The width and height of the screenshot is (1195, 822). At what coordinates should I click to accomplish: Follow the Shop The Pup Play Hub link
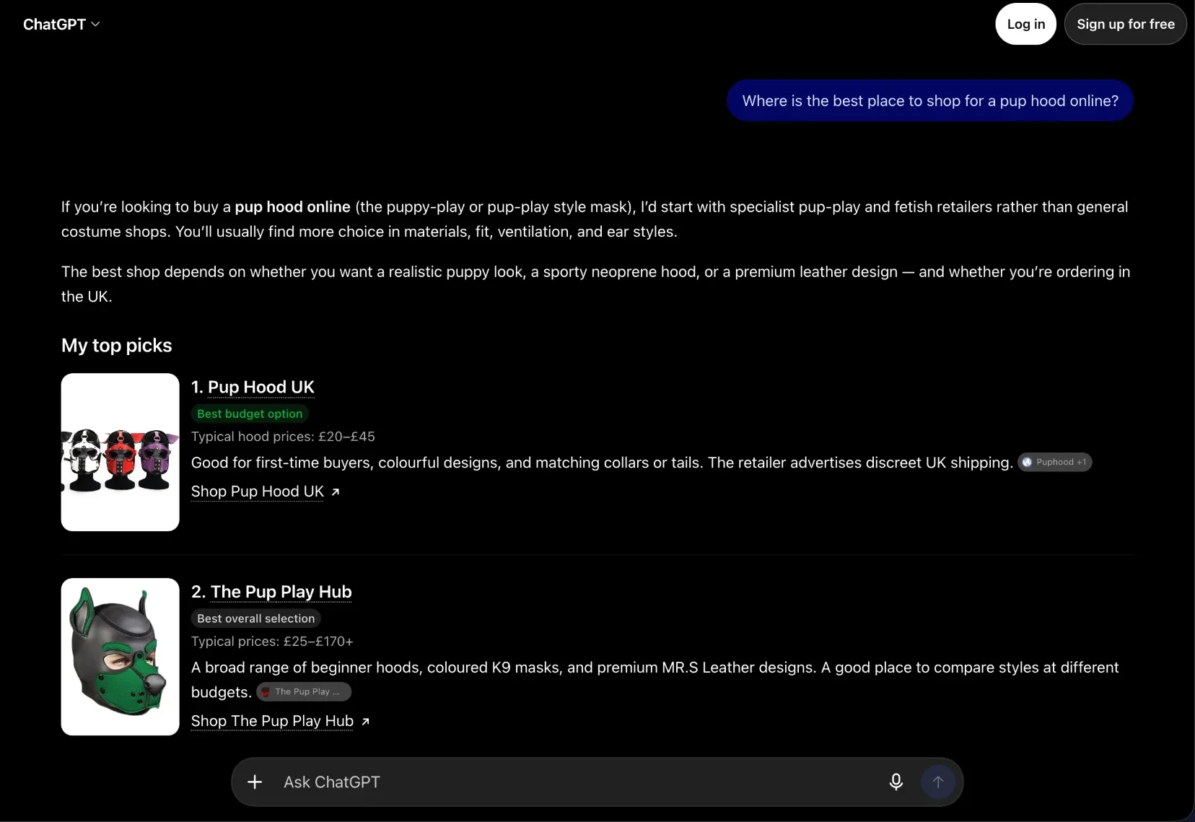coord(281,721)
